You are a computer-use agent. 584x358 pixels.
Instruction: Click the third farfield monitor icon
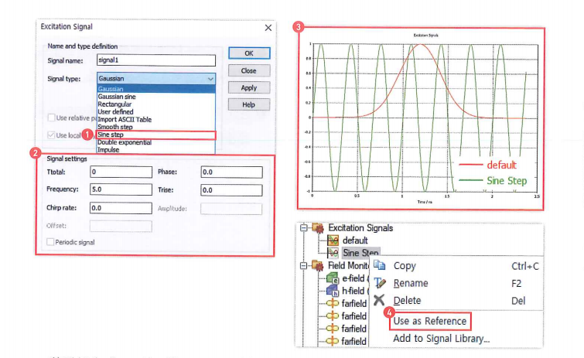[333, 329]
